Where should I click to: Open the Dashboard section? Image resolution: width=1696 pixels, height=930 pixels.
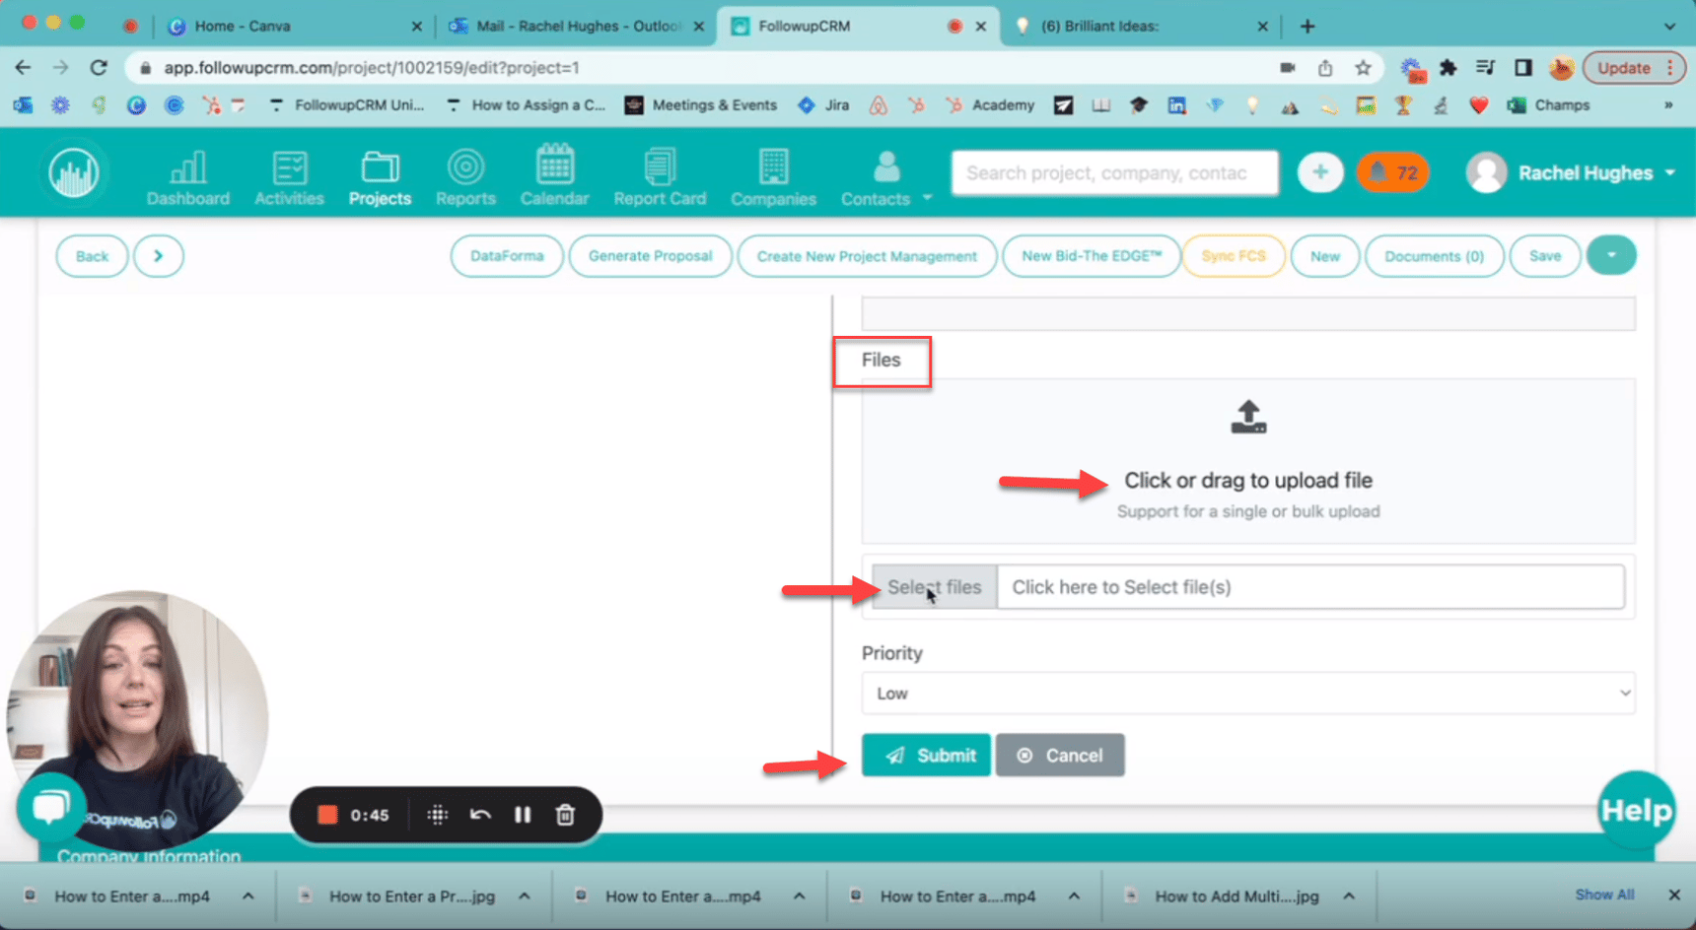tap(187, 175)
